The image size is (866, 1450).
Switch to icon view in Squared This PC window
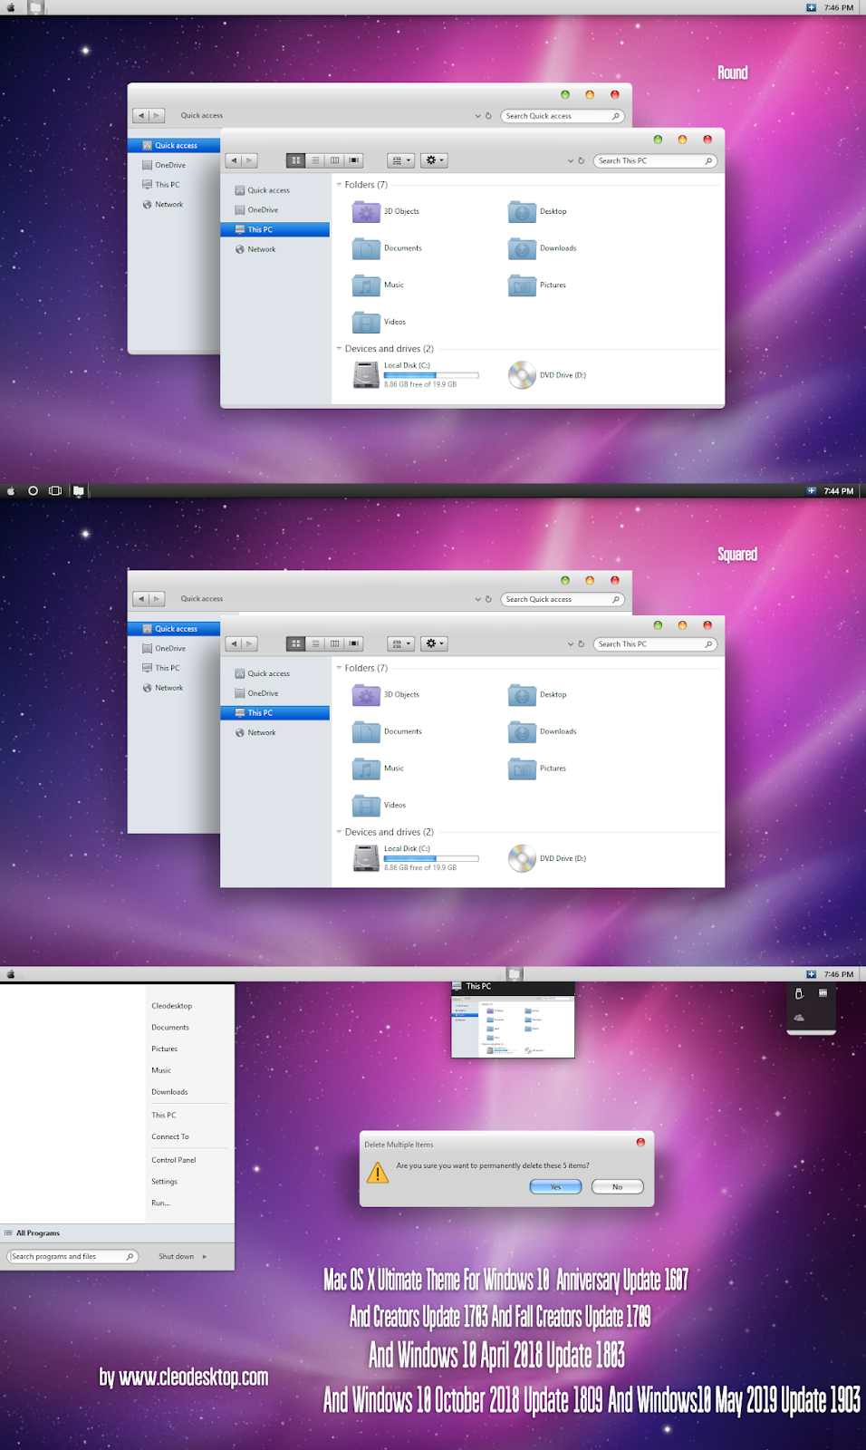point(296,643)
